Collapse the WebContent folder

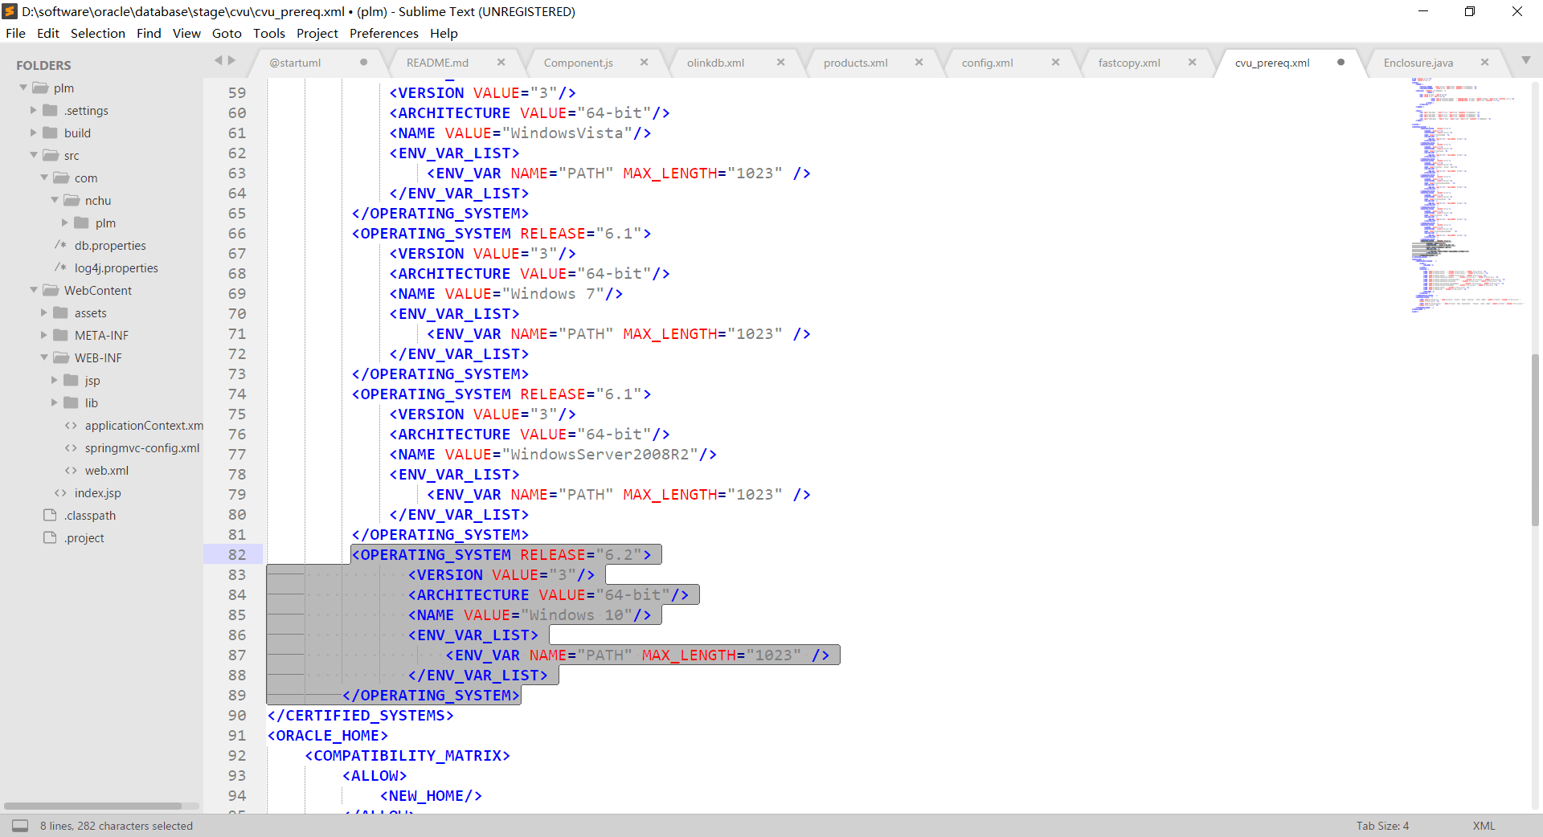click(34, 290)
